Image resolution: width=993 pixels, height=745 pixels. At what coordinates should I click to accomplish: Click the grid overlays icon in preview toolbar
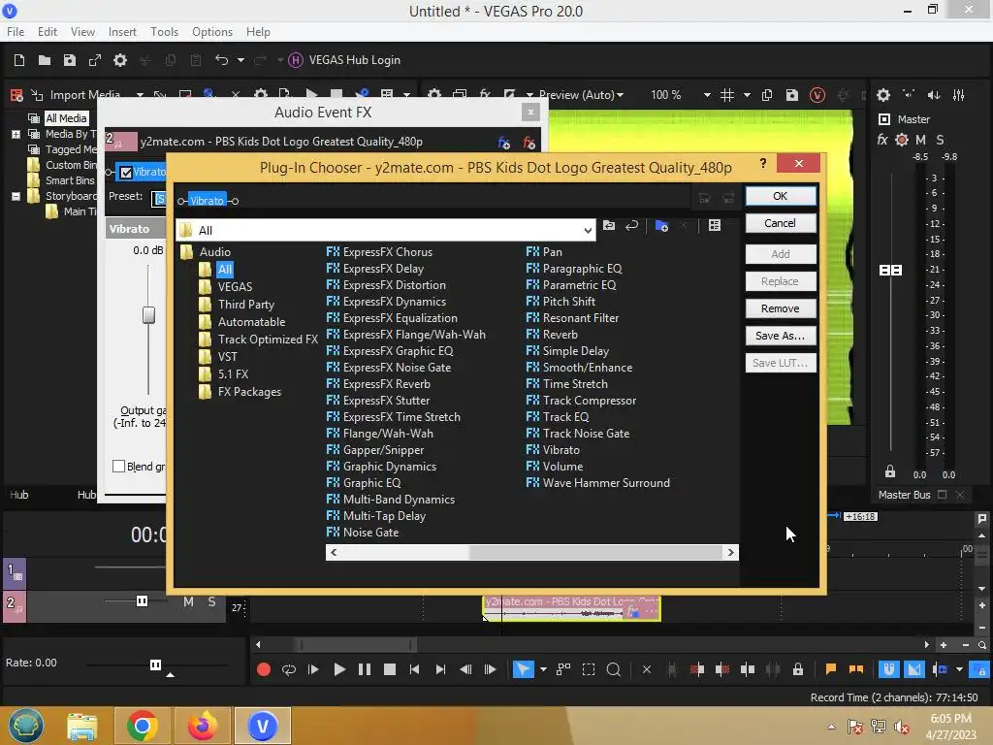click(x=727, y=95)
